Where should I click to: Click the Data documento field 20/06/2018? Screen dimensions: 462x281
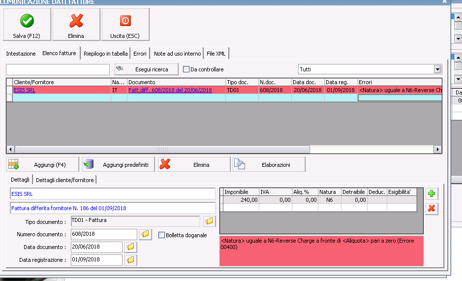(96, 247)
